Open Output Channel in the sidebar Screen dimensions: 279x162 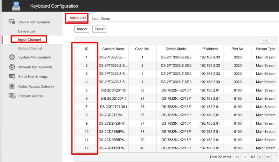pyautogui.click(x=30, y=49)
